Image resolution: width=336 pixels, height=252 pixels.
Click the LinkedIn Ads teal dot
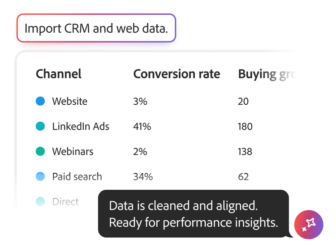40,127
